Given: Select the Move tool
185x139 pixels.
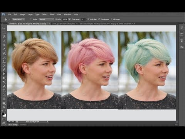Looking at the screenshot, I should (x=4, y=28).
